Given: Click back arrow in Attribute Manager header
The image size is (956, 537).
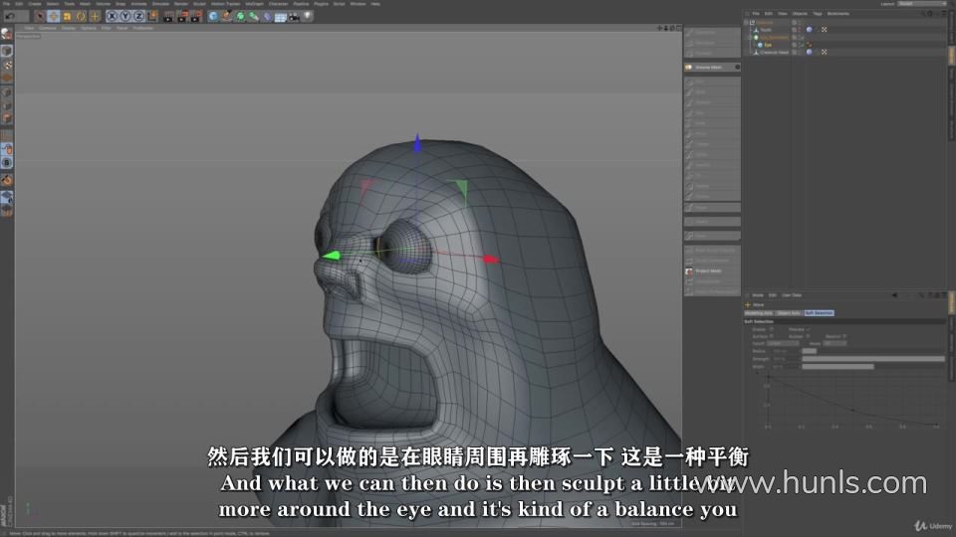Looking at the screenshot, I should (894, 295).
